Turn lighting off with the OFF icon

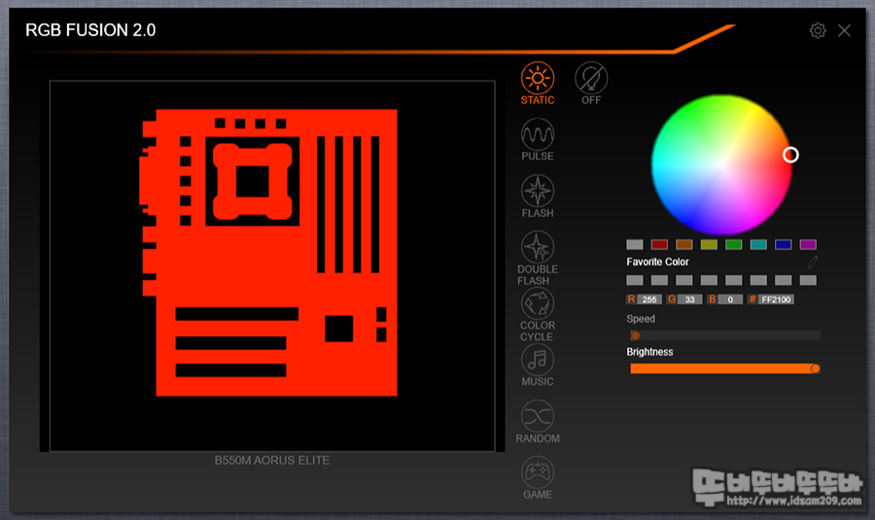[591, 78]
